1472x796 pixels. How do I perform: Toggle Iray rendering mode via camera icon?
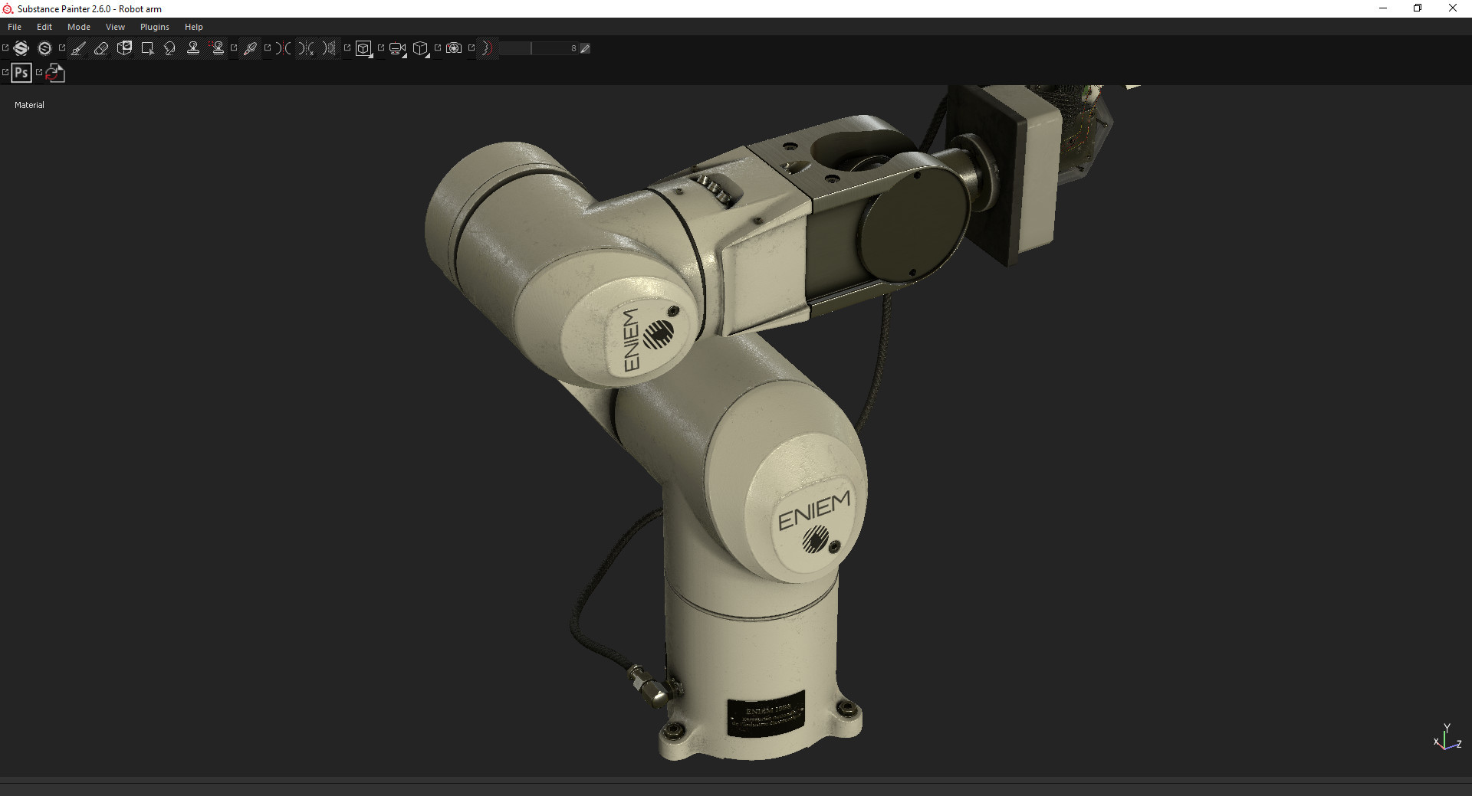(x=454, y=48)
